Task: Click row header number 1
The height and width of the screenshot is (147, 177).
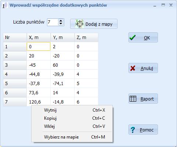Action: click(15, 46)
